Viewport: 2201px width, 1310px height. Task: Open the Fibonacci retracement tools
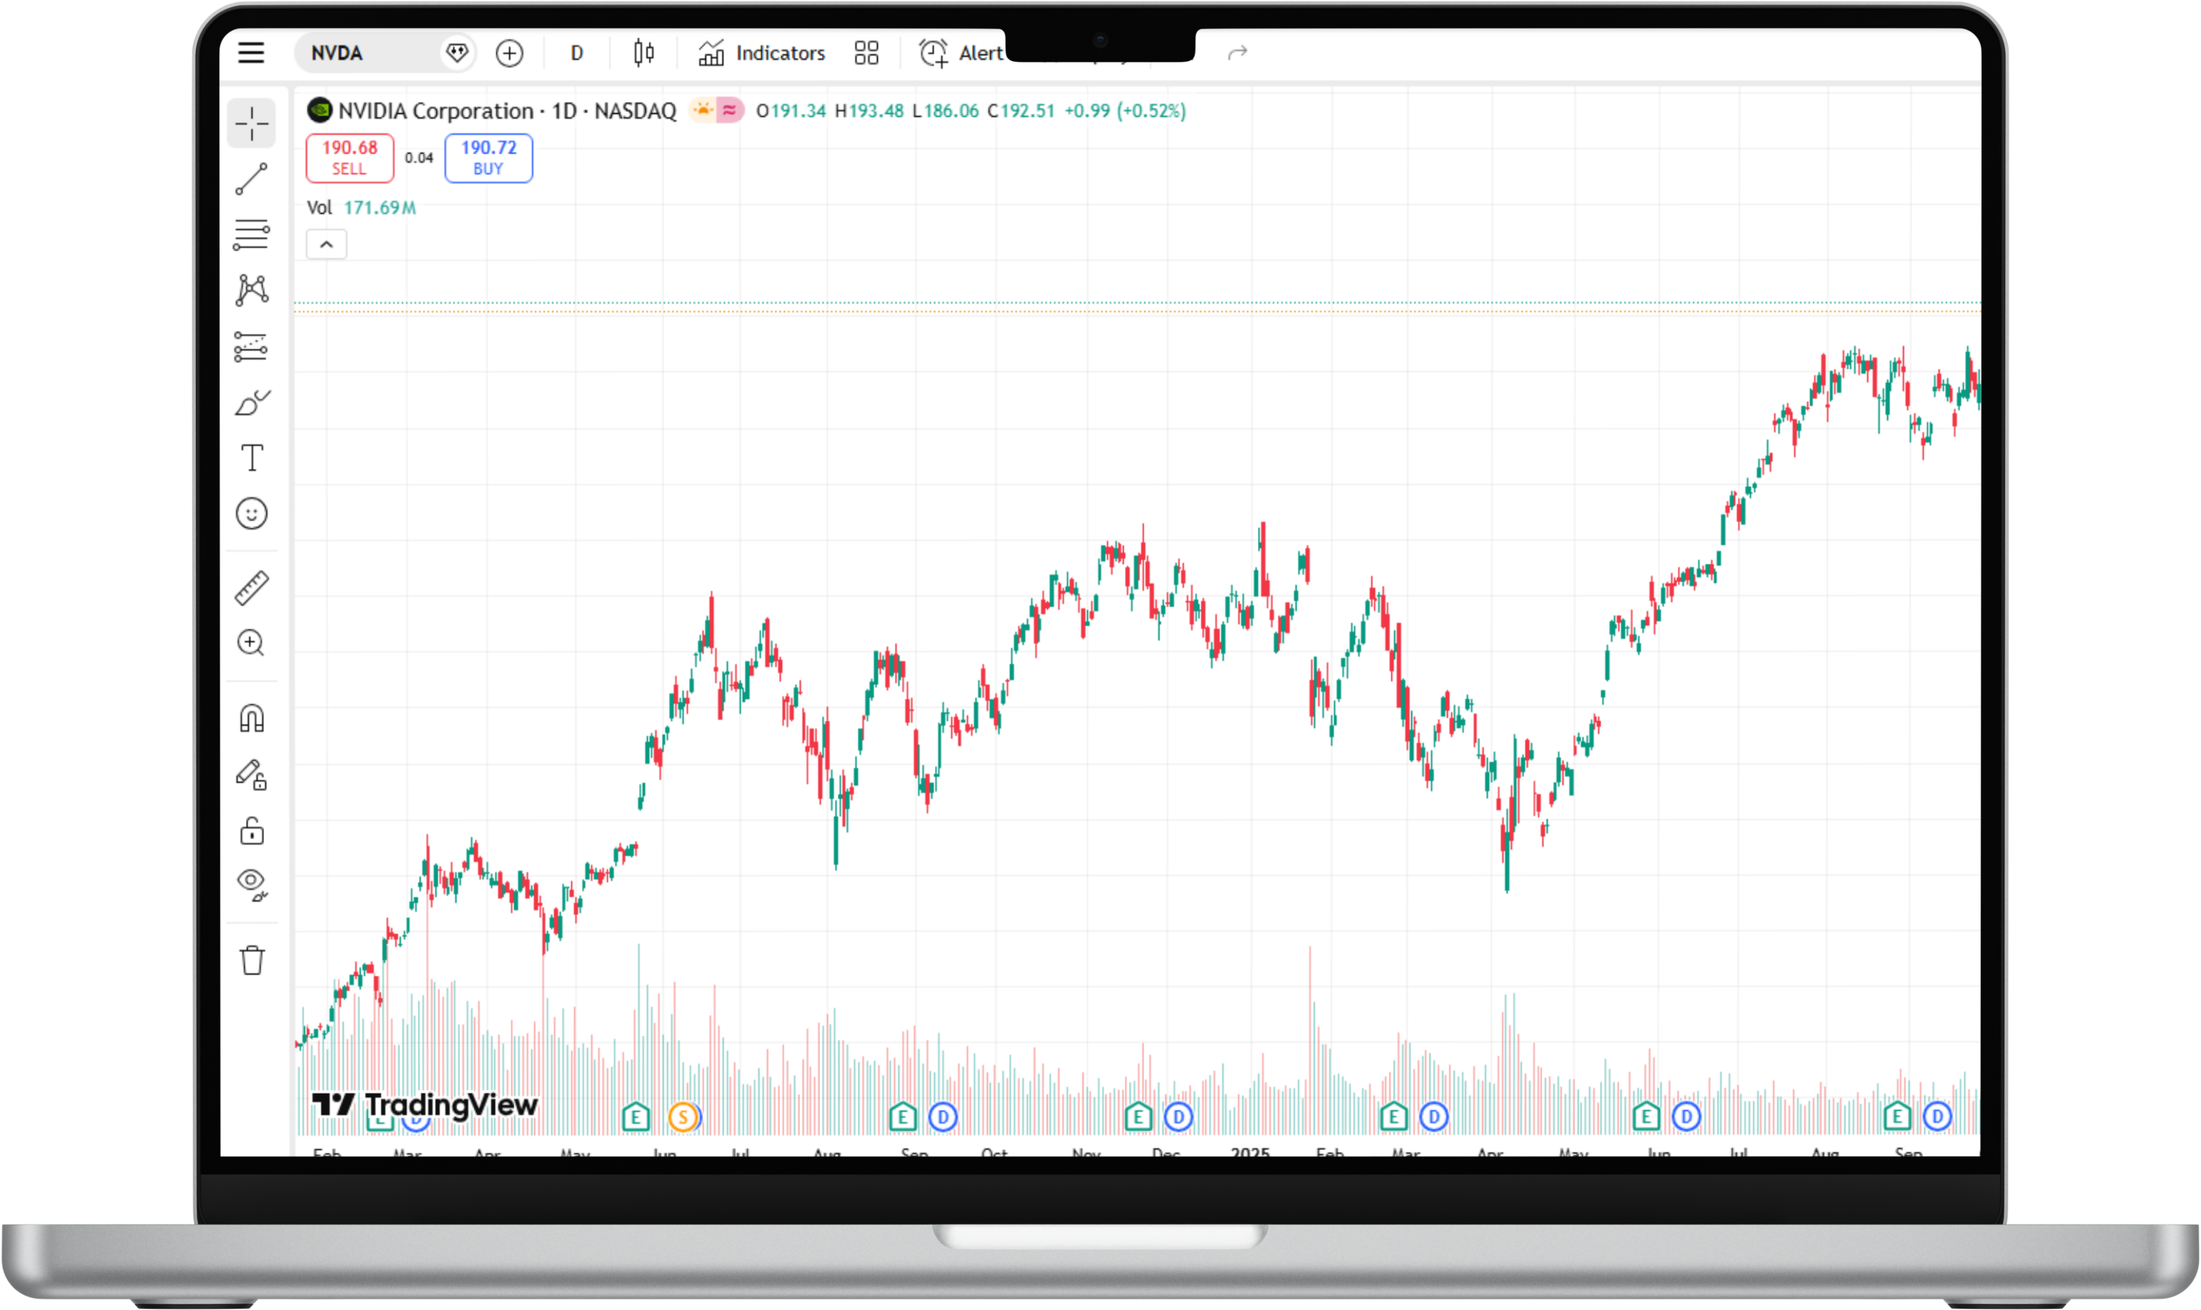[x=251, y=235]
